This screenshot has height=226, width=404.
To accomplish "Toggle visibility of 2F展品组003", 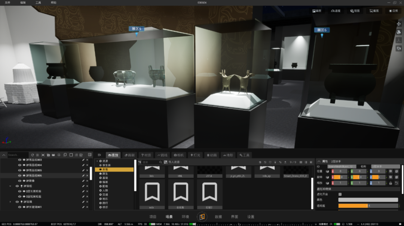I will pyautogui.click(x=19, y=160).
